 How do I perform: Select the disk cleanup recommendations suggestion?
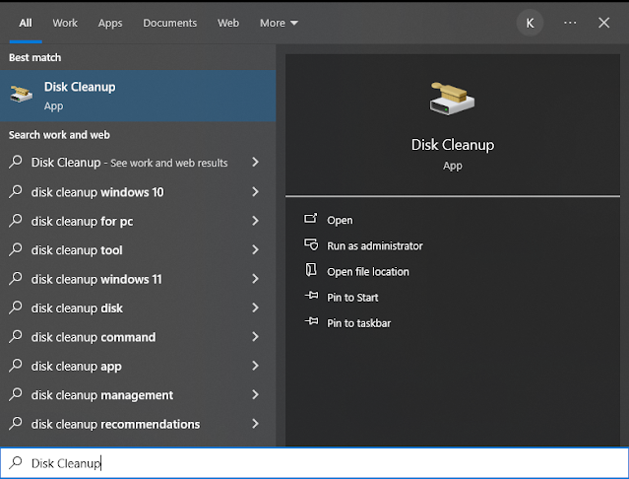pyautogui.click(x=115, y=424)
